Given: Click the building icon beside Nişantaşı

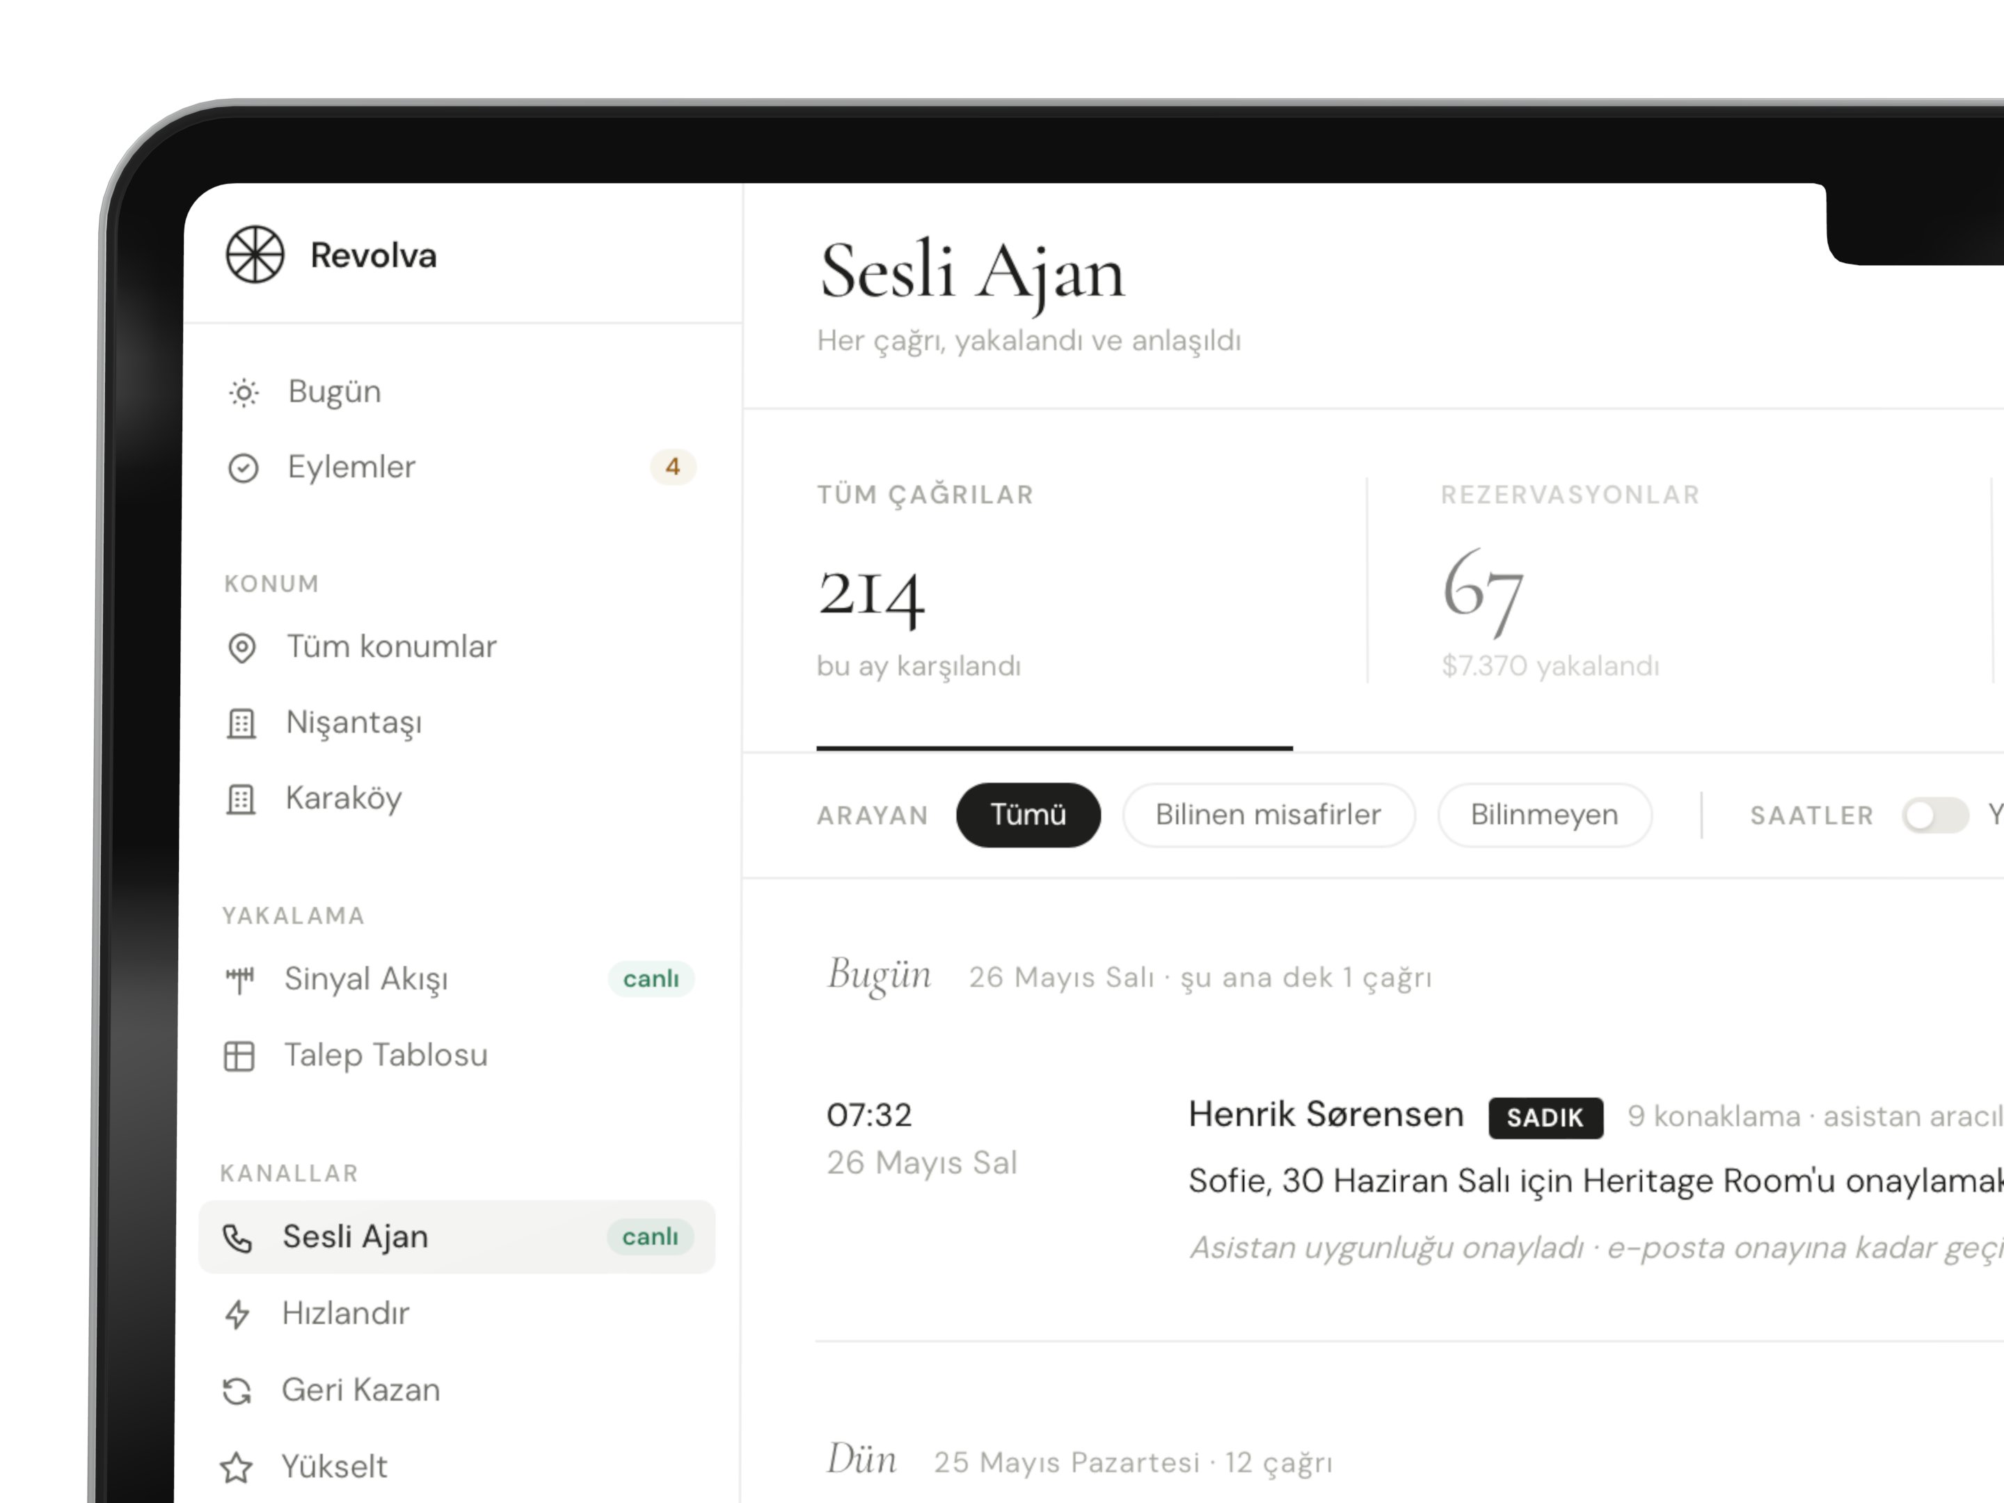Looking at the screenshot, I should [241, 724].
